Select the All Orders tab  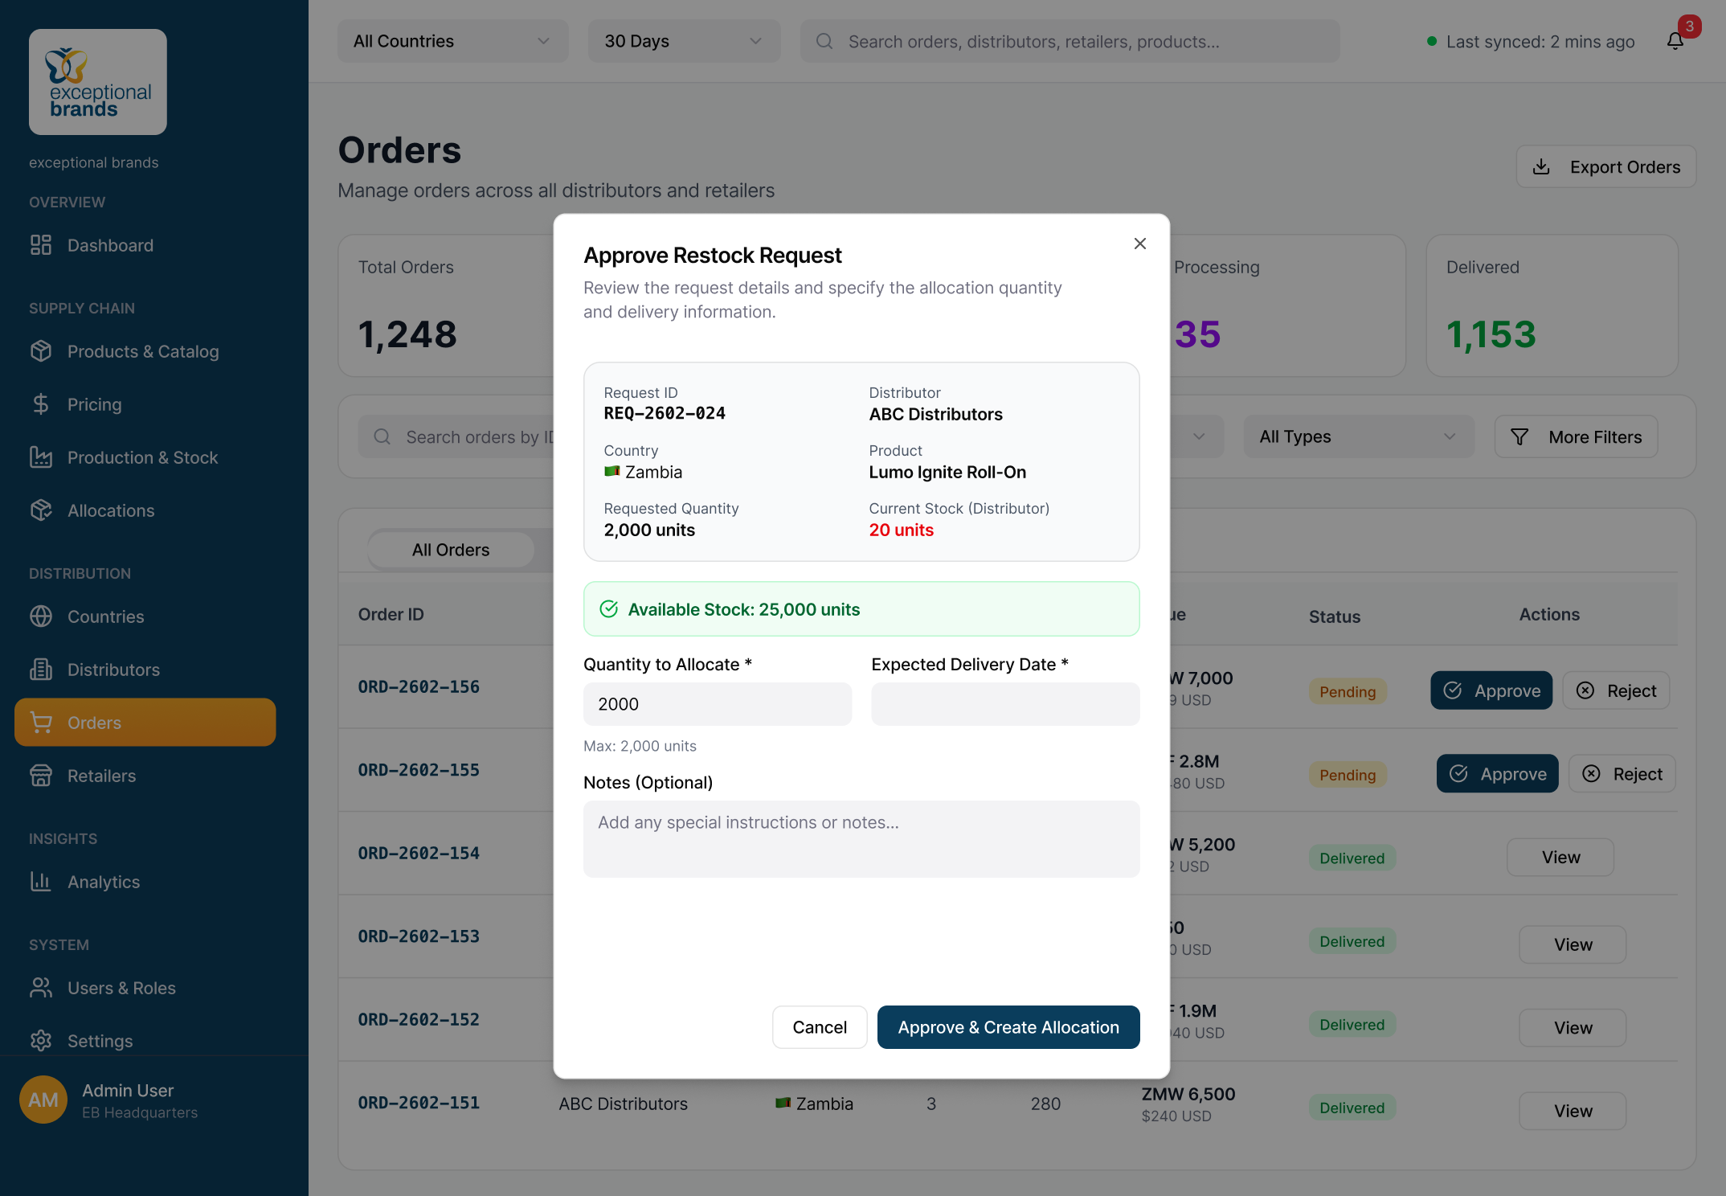click(451, 550)
